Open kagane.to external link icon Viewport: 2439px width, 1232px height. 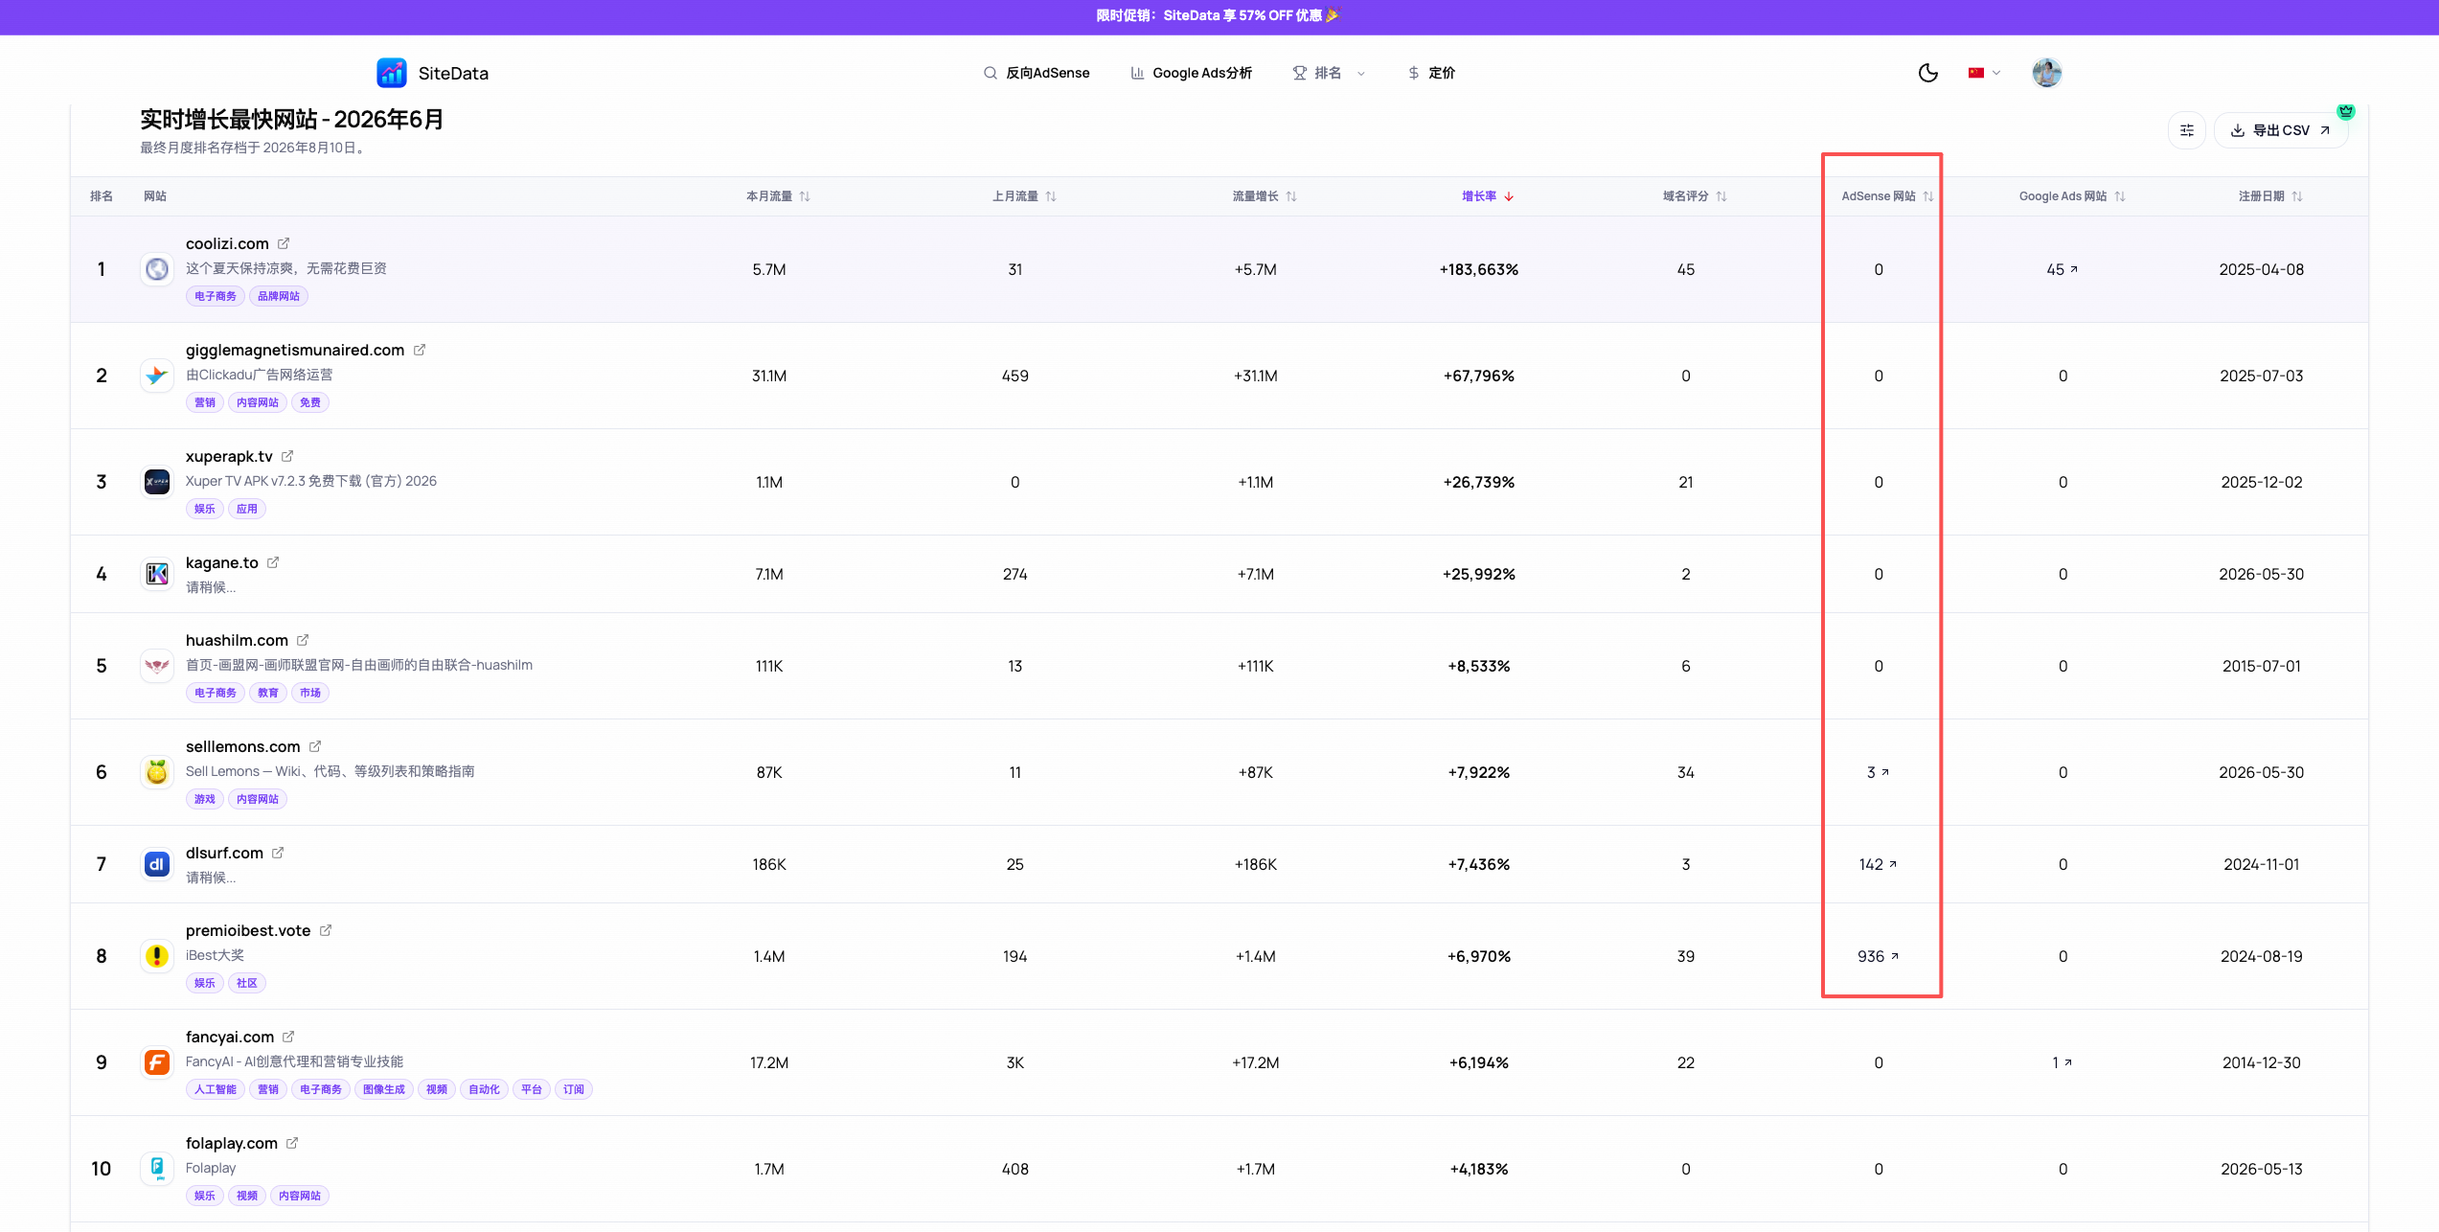(273, 562)
